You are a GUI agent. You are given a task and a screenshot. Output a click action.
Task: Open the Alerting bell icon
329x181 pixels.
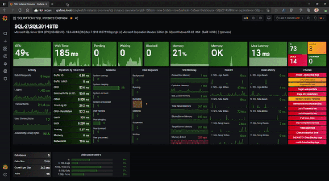5,64
